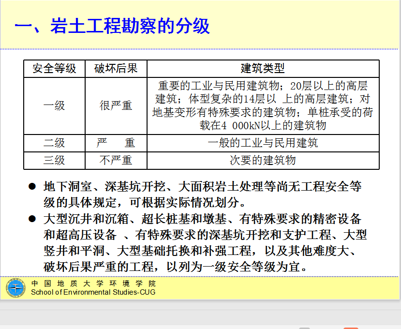Select the 破坏后果 table header cell
Image resolution: width=401 pixels, height=329 pixels.
[x=116, y=68]
